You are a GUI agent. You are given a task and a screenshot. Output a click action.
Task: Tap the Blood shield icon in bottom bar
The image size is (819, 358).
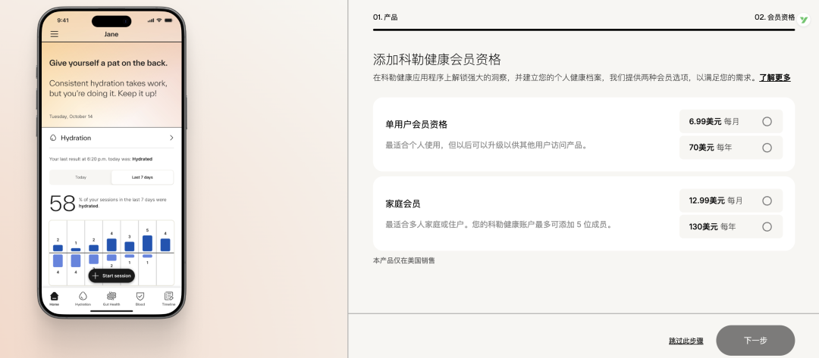tap(140, 297)
